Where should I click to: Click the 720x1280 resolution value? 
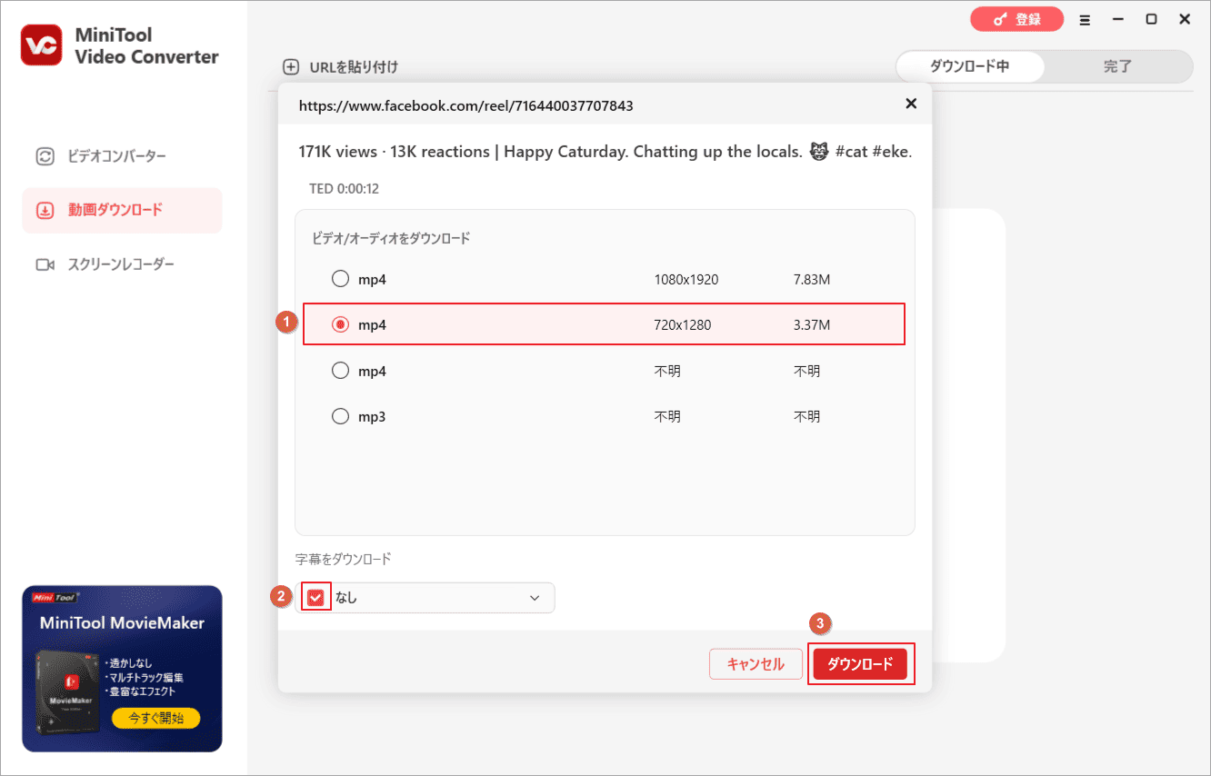[683, 324]
